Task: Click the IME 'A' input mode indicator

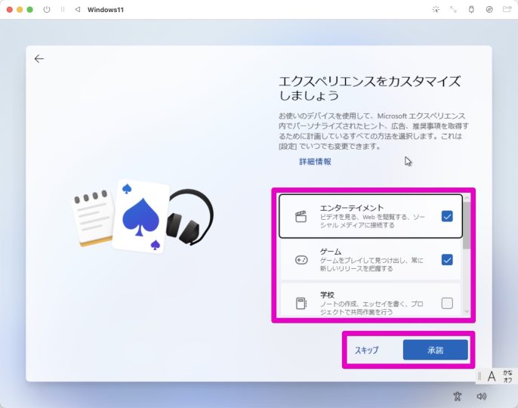Action: click(x=492, y=376)
